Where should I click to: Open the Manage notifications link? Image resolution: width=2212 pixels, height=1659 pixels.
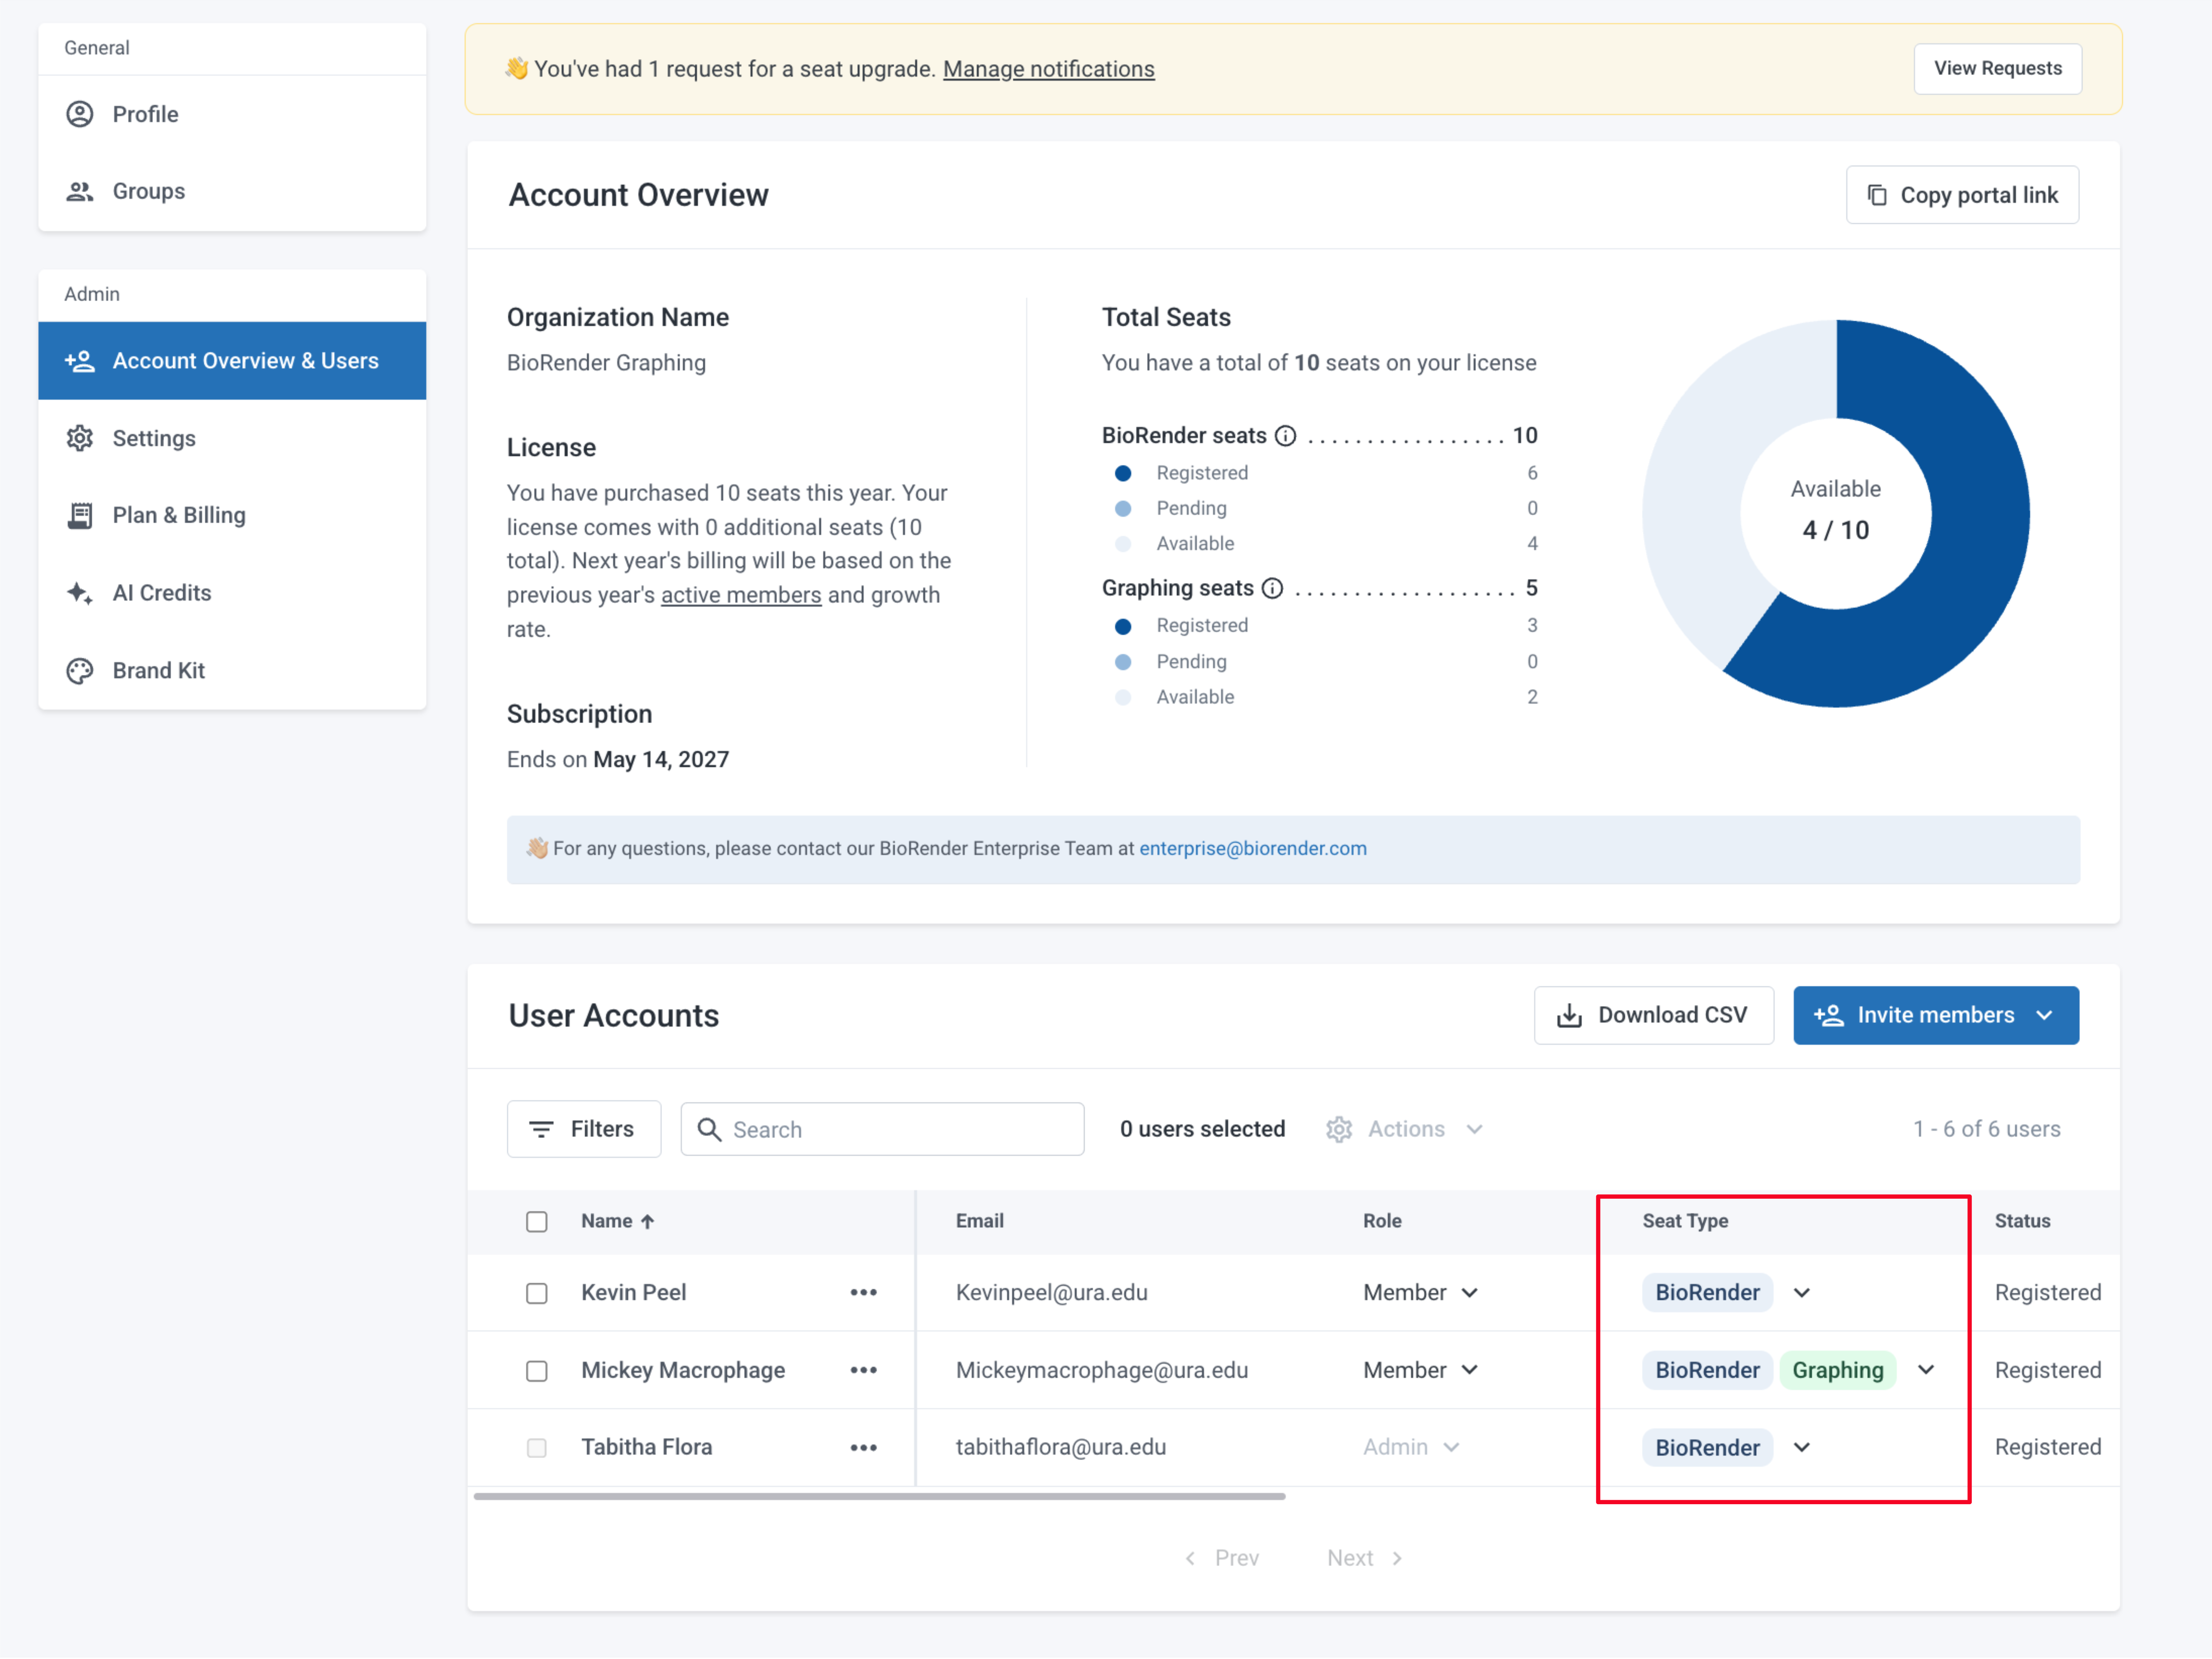tap(1048, 69)
